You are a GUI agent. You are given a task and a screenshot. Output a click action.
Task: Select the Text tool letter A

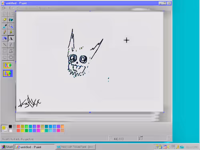(11, 38)
